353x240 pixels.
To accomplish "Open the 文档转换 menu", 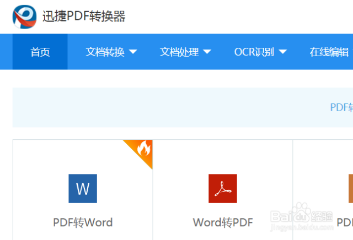I will [105, 52].
